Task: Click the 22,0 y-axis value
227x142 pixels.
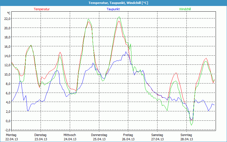Action: [7, 19]
